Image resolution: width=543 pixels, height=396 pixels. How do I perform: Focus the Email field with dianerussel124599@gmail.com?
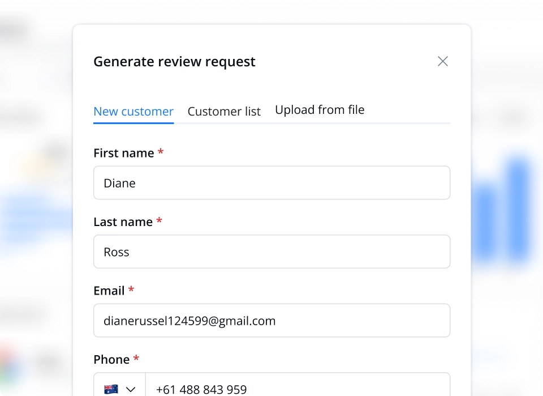coord(272,321)
